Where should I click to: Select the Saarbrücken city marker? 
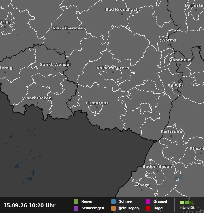tap(38, 103)
